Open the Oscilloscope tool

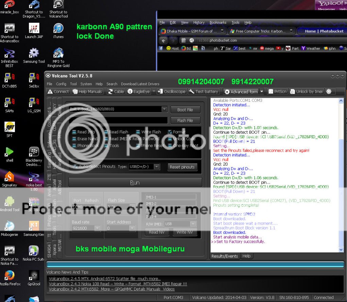tap(172, 92)
